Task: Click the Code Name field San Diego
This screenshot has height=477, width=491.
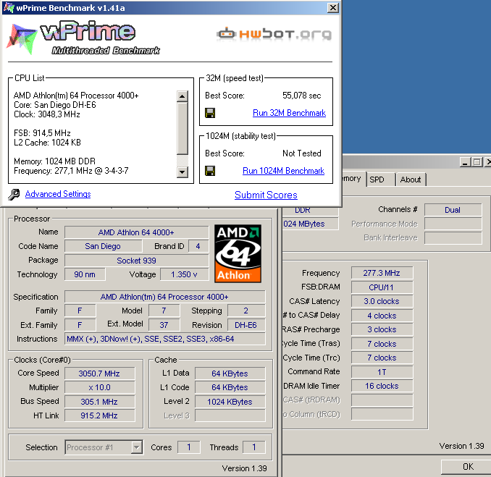Action: click(x=103, y=246)
